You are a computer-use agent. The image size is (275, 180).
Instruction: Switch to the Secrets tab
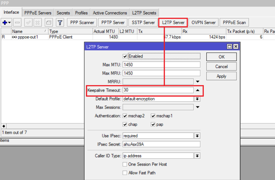click(63, 13)
